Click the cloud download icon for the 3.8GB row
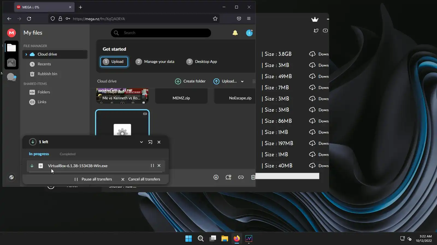 [x=312, y=54]
